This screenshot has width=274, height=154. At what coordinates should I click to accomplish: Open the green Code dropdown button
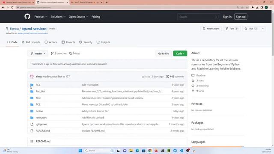point(180,53)
